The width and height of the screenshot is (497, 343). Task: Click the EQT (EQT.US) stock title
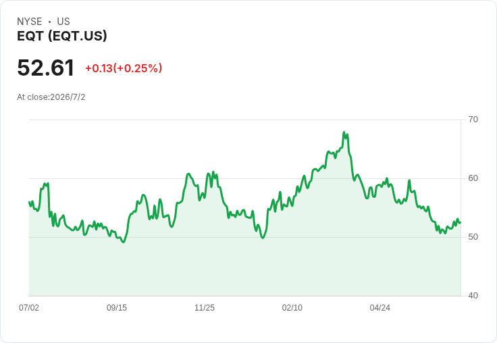62,36
